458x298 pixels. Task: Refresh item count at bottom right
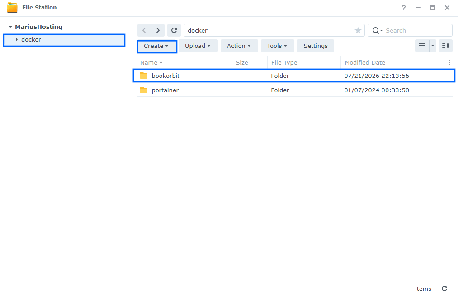(444, 289)
